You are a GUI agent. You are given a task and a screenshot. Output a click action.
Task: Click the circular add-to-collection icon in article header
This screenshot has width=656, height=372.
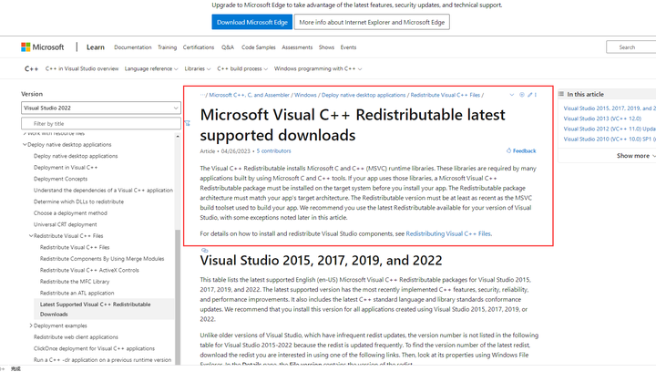coord(522,95)
